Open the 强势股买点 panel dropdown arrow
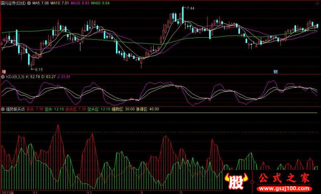321x194 pixels. [x=3, y=109]
